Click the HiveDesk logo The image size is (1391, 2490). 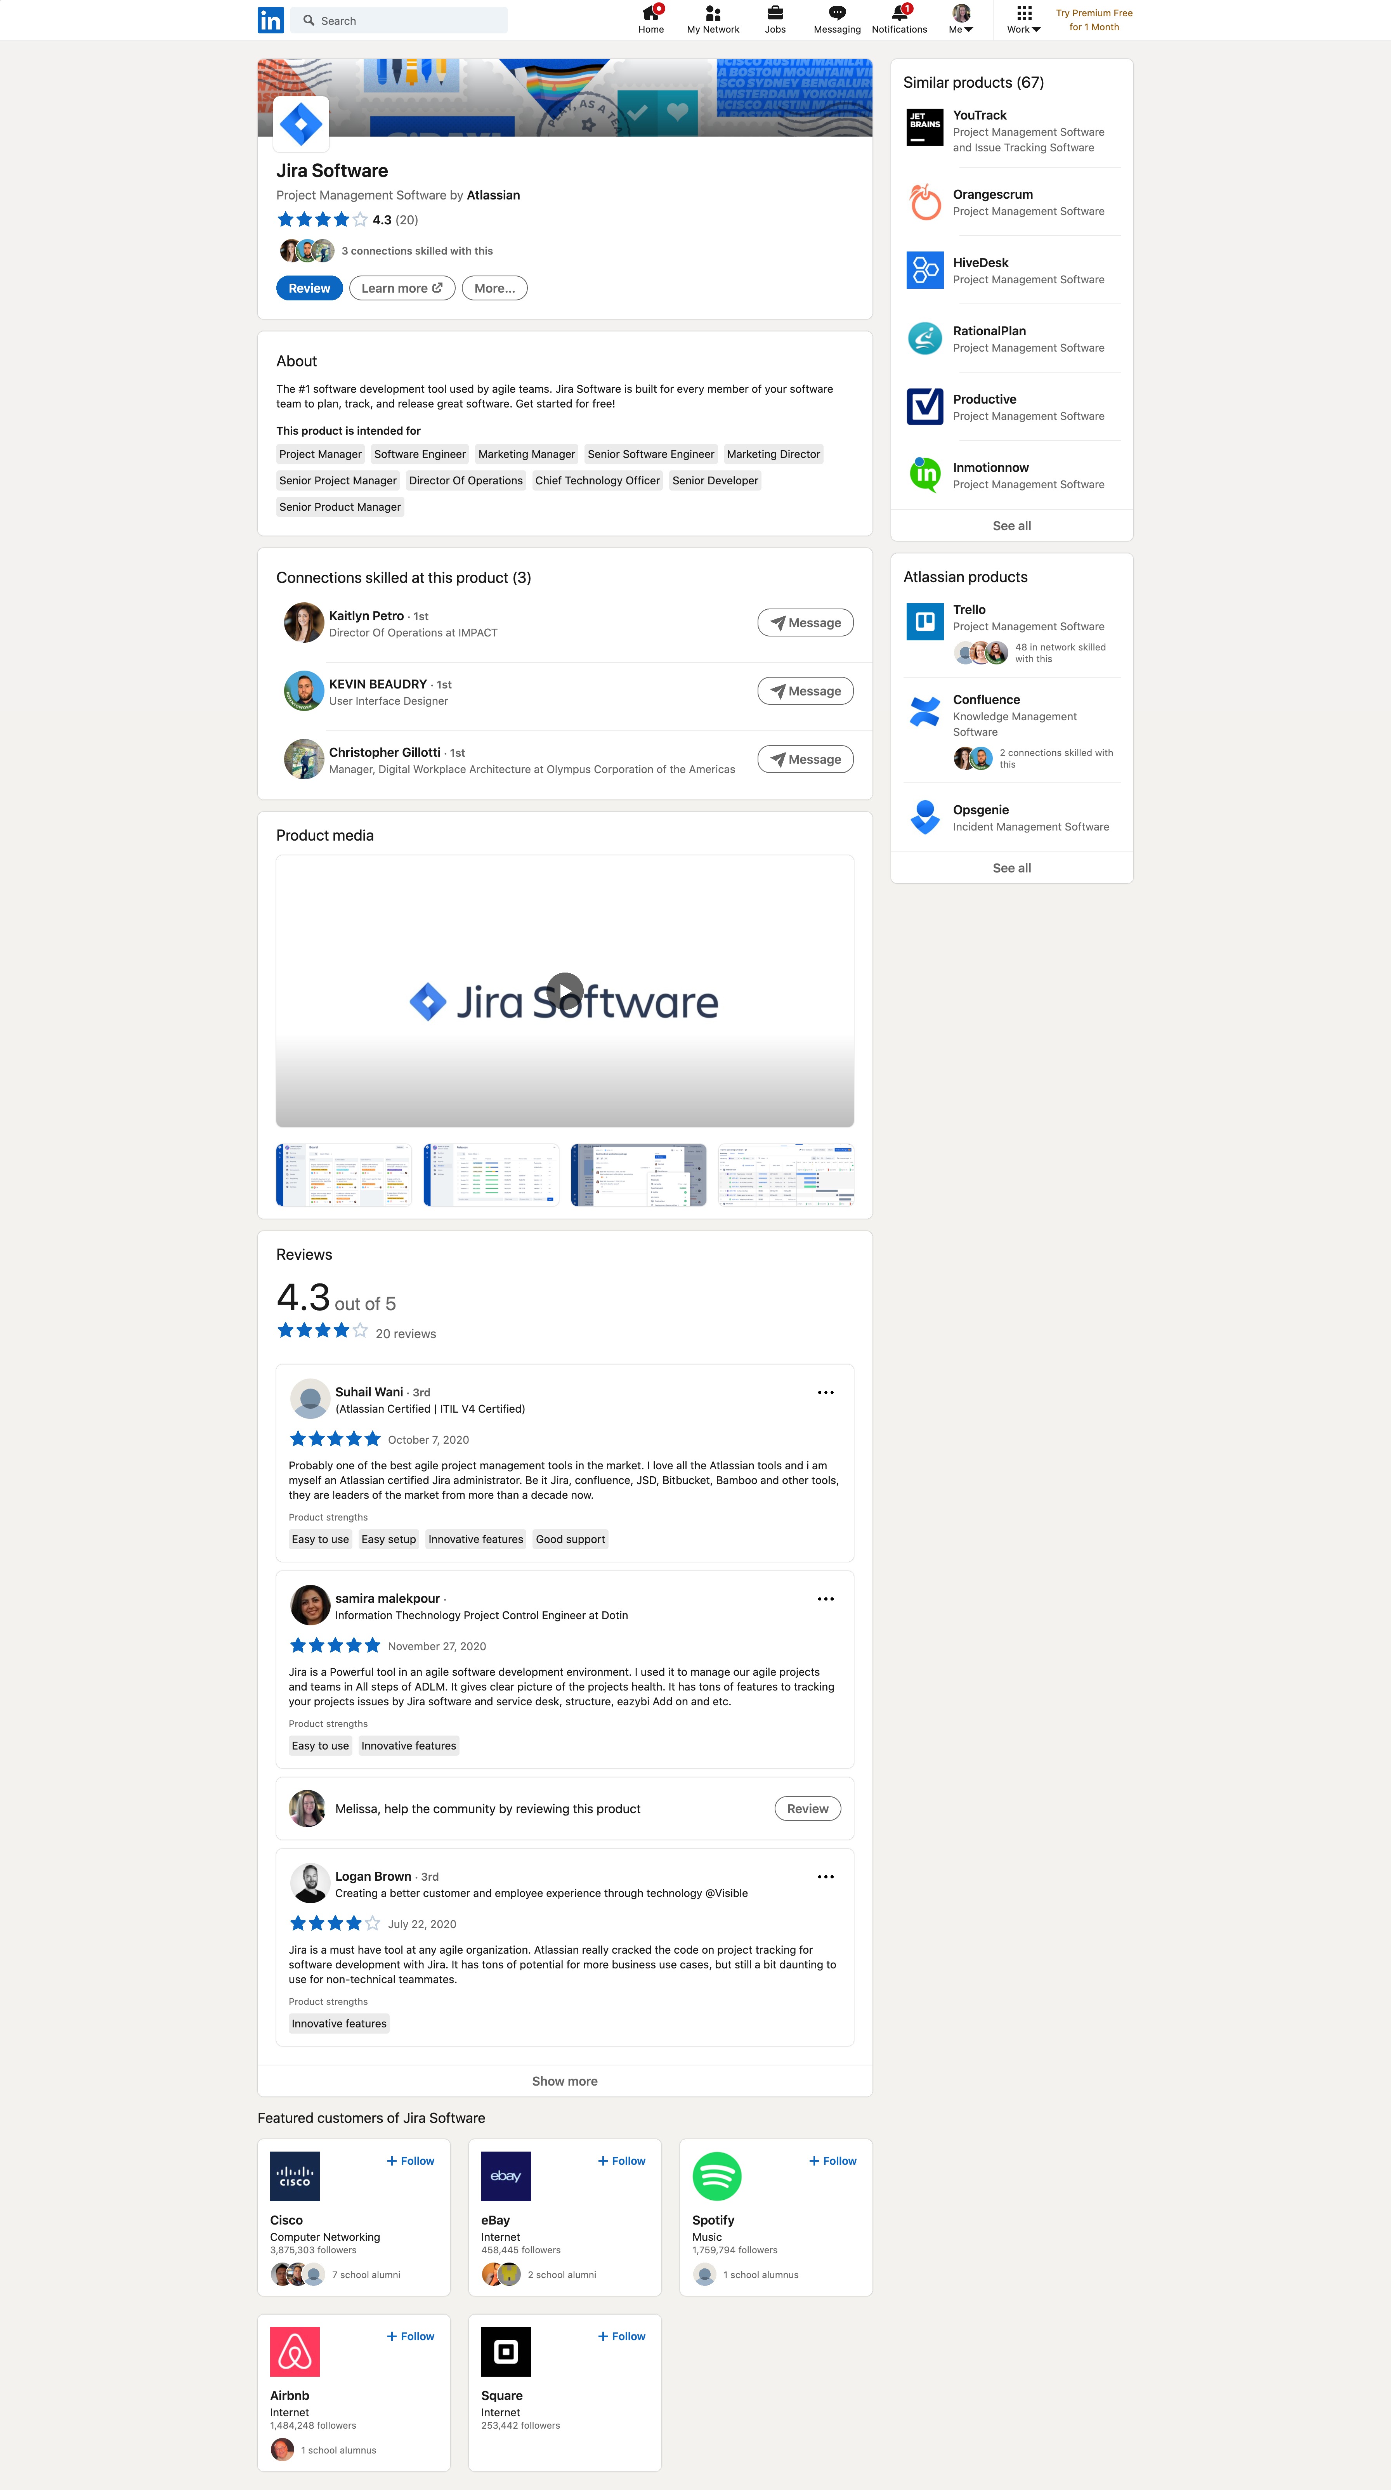(x=924, y=271)
